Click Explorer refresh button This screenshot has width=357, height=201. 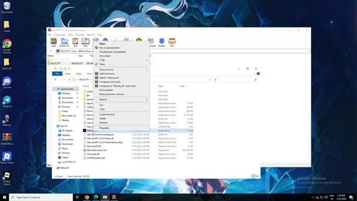[x=215, y=80]
